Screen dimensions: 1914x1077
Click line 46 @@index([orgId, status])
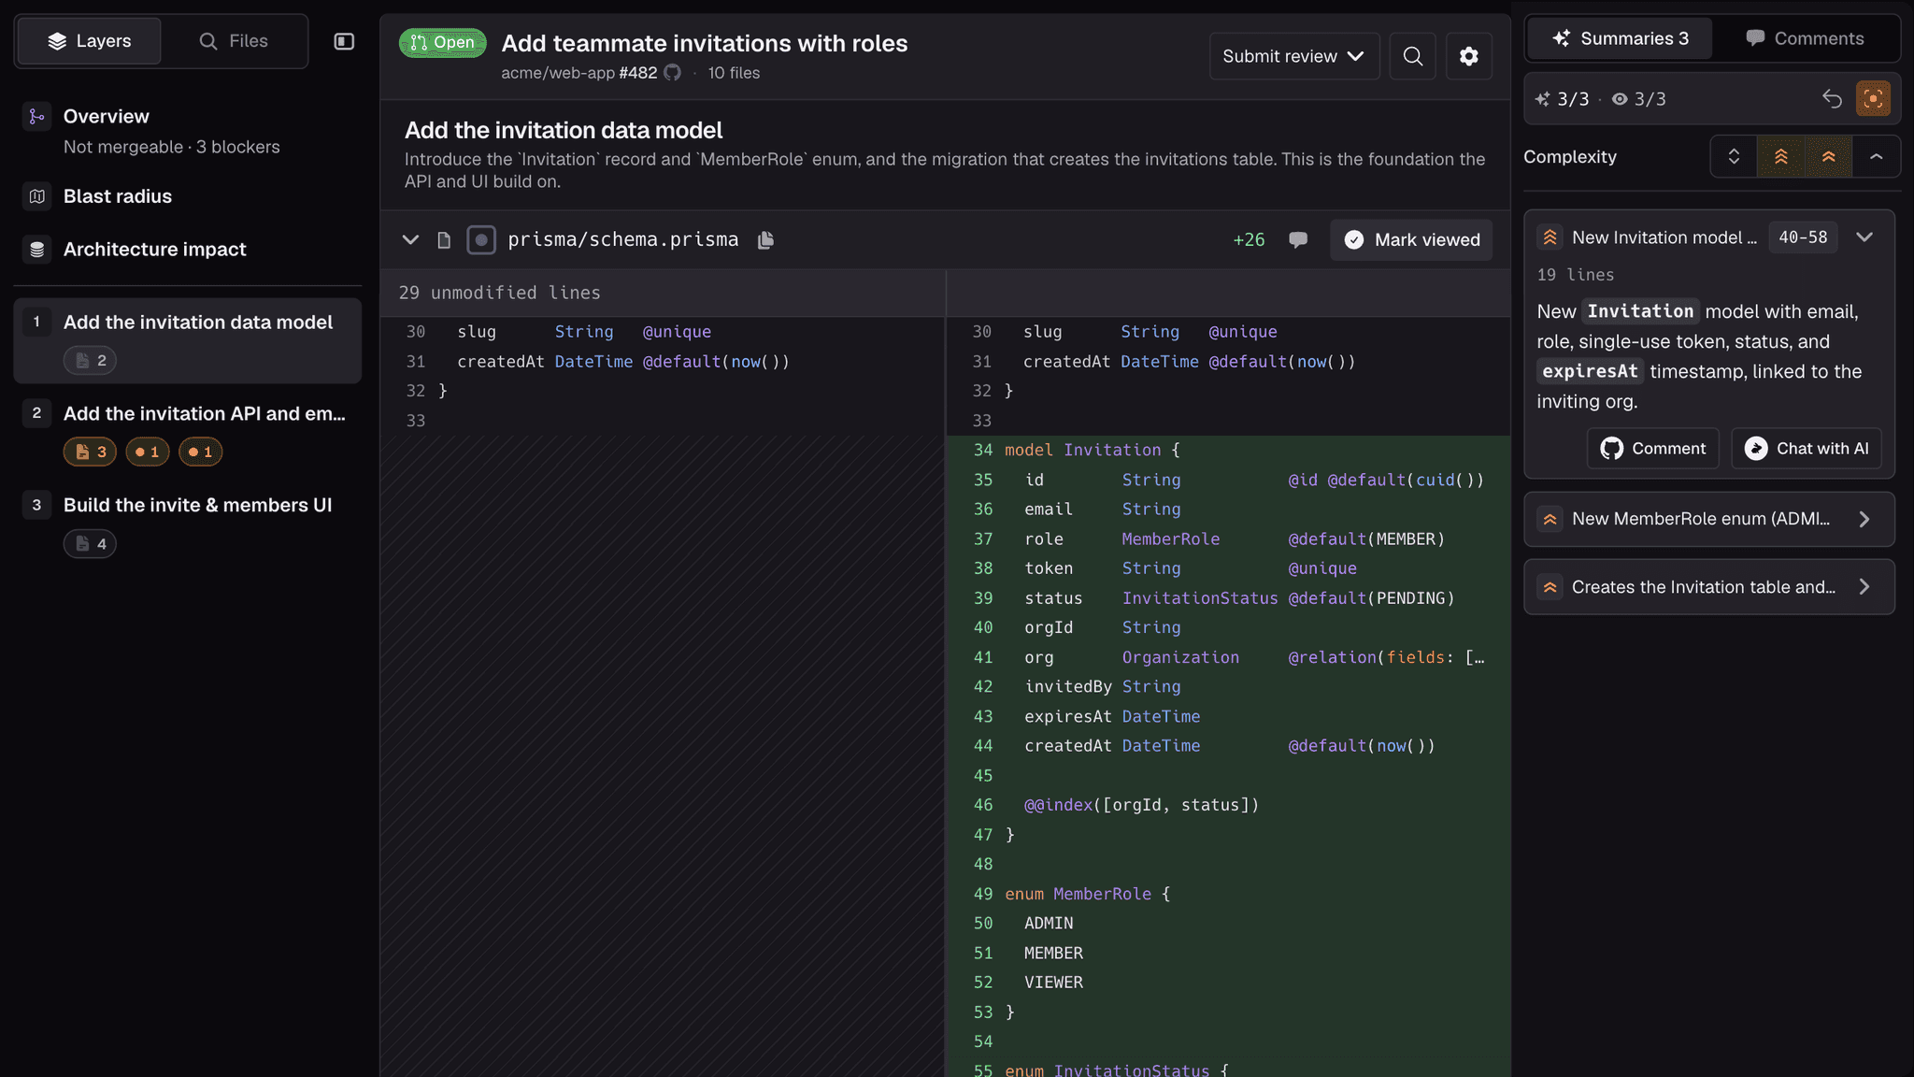pyautogui.click(x=1228, y=805)
